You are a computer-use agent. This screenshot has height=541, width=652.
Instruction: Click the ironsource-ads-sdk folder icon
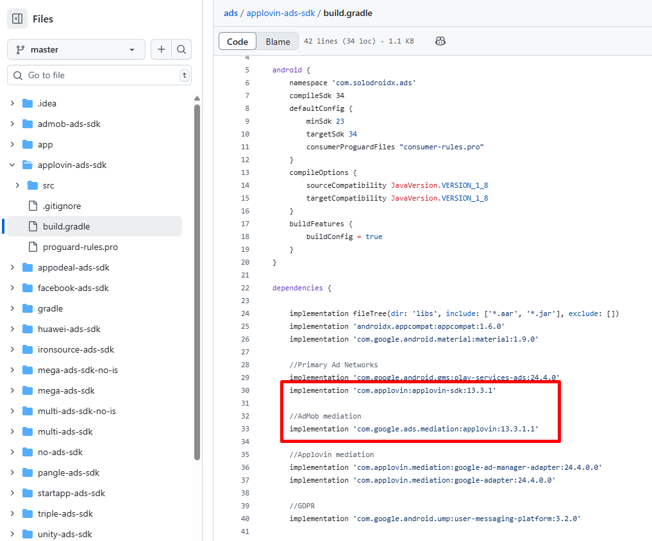click(28, 349)
